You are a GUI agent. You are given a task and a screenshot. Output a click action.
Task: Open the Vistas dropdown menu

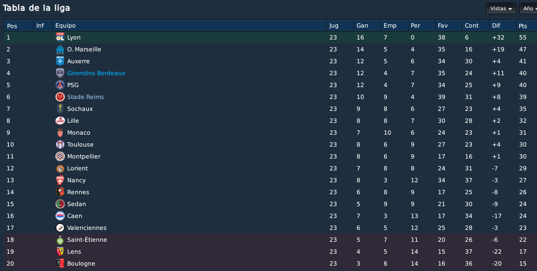click(501, 9)
